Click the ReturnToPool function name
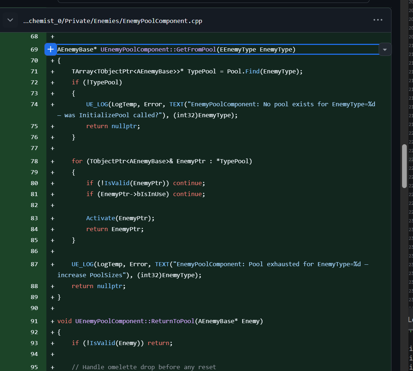The image size is (413, 371). coord(172,321)
